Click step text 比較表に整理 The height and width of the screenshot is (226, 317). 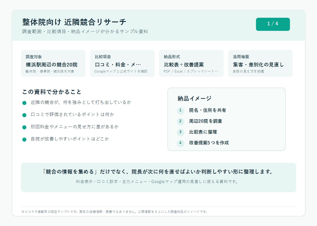click(203, 132)
